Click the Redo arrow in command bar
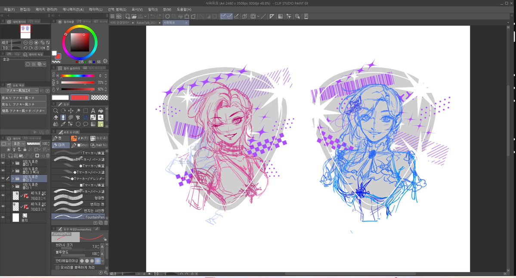 (159, 16)
